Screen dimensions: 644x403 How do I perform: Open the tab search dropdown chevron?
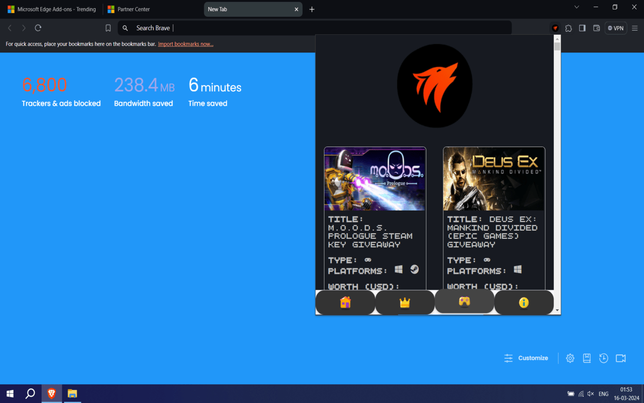click(577, 7)
